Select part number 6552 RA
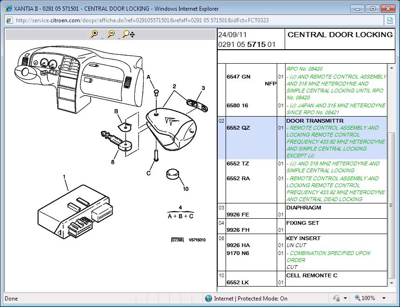This screenshot has width=400, height=307. (x=238, y=178)
